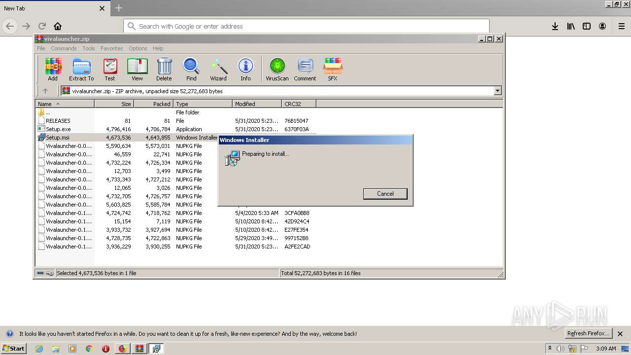The height and width of the screenshot is (355, 631).
Task: Open Firefox downloads arrow icon
Action: coord(555,26)
